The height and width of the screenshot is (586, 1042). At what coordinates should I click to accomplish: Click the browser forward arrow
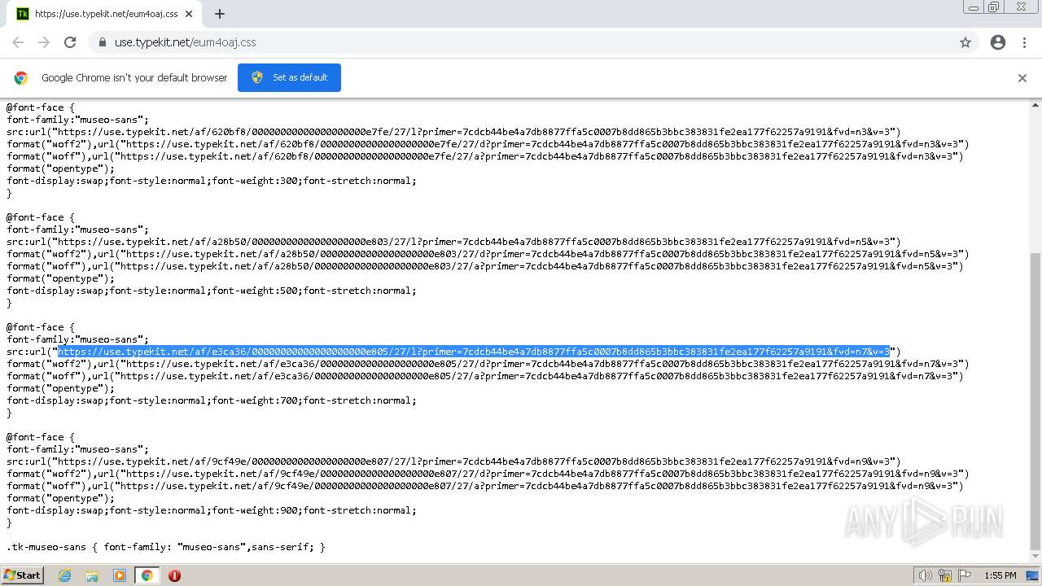pos(44,42)
